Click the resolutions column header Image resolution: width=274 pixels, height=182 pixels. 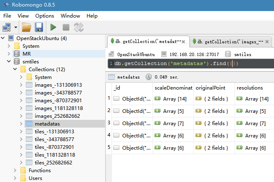coord(255,88)
